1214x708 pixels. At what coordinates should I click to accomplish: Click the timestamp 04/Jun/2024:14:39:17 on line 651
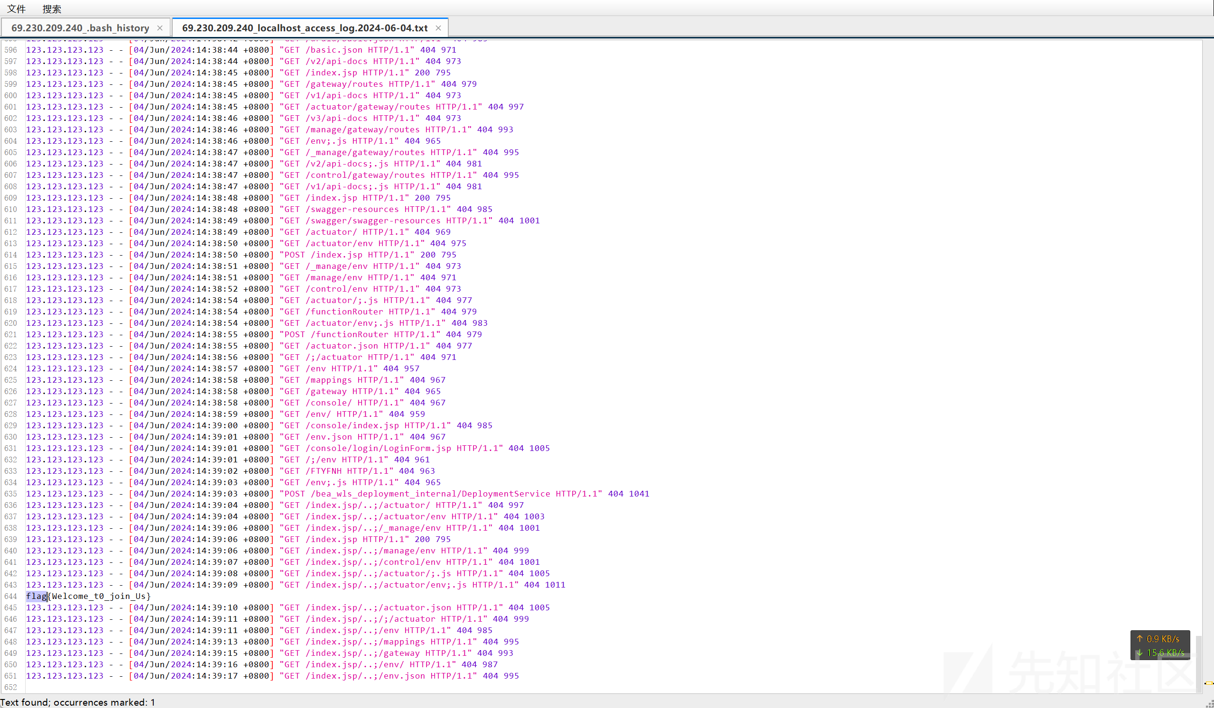pos(185,676)
